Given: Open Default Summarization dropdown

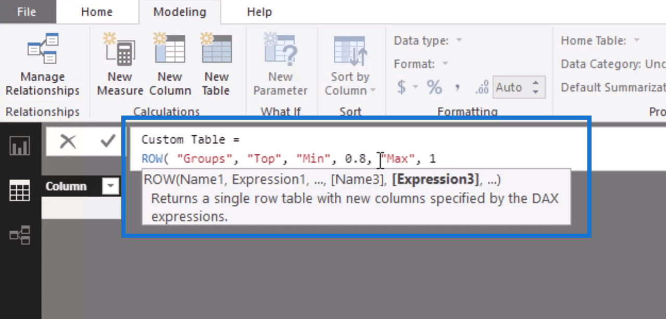Looking at the screenshot, I should (x=613, y=87).
